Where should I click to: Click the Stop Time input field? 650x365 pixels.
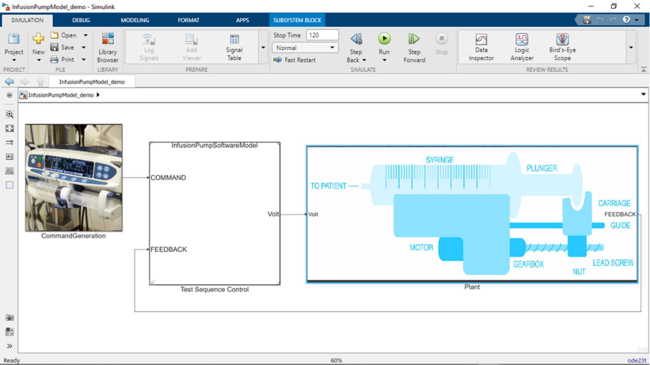(322, 35)
